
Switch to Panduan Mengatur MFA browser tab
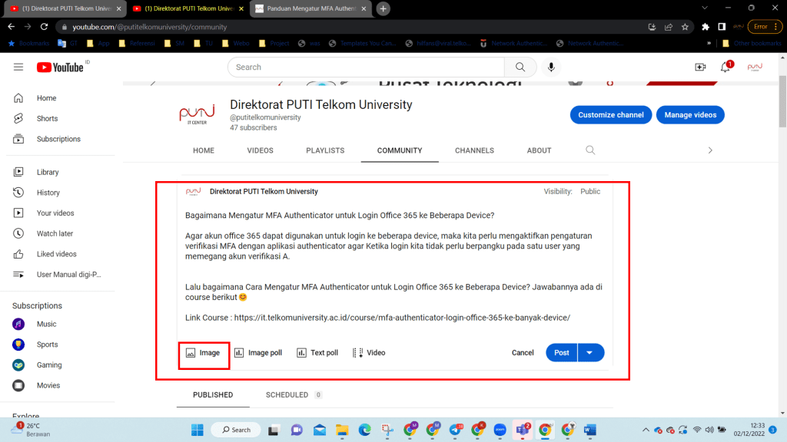point(311,8)
